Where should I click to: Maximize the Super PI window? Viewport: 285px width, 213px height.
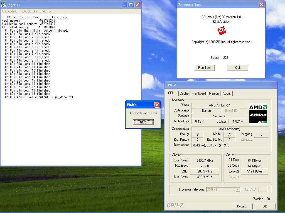coord(131,5)
